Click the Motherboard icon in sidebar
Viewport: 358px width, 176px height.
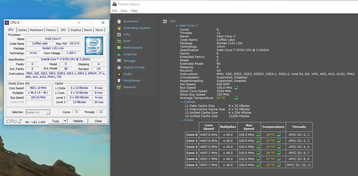coord(119,48)
